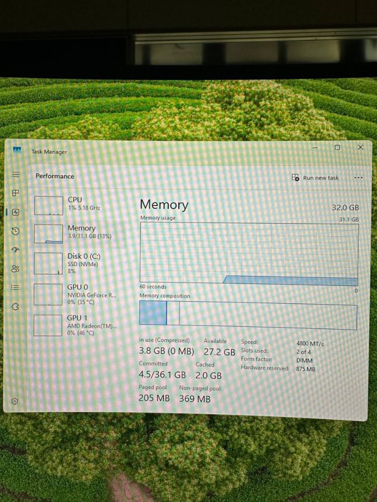Select the Performance page sidebar icon
The height and width of the screenshot is (502, 377).
pos(15,212)
